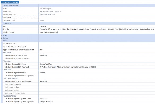Collapse the General (Component) section
Screen dimensions: 155x104
[x=2, y=6]
